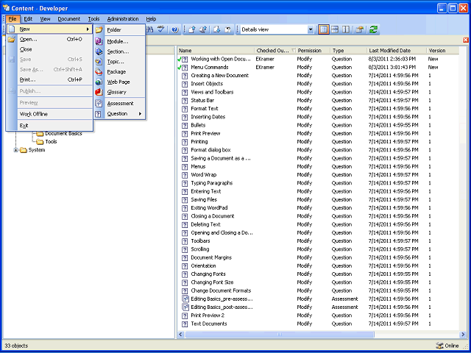Viewport: 471px width, 353px height.
Task: Open the Details view dropdown
Action: pyautogui.click(x=311, y=29)
